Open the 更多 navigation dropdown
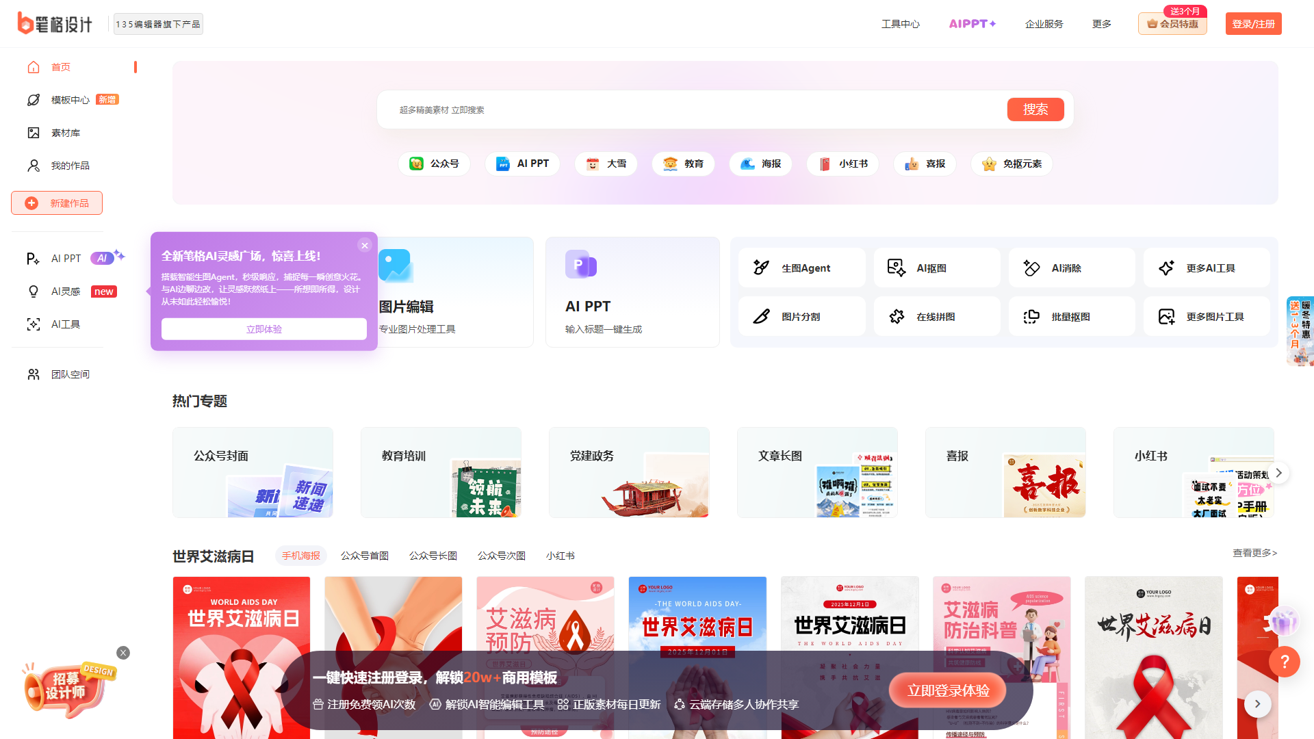 pos(1101,23)
